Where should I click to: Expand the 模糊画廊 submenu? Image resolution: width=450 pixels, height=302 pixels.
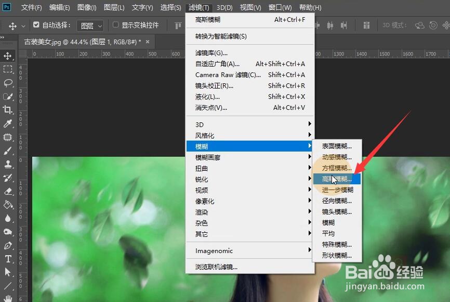[x=250, y=157]
